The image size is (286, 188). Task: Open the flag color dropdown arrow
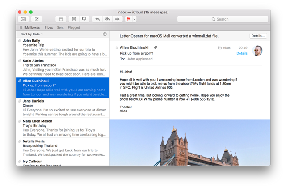135,19
